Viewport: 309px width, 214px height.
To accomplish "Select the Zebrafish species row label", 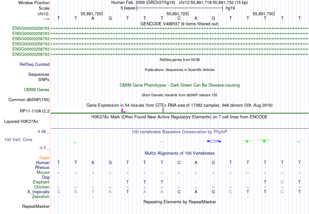I will tap(41, 196).
